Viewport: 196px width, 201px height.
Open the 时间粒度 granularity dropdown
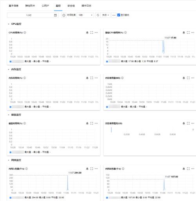85,15
